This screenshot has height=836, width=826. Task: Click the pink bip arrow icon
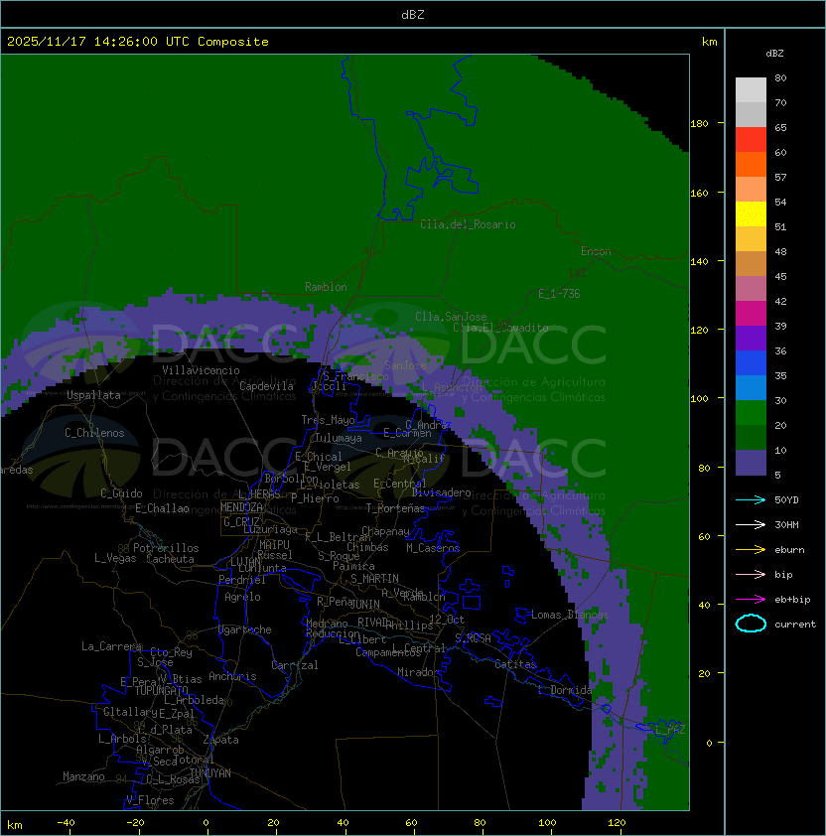(751, 574)
